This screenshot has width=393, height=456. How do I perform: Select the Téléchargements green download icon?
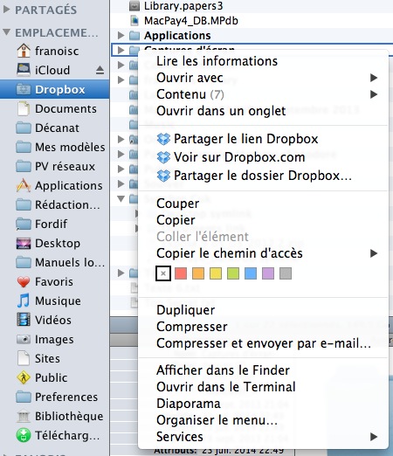(24, 436)
